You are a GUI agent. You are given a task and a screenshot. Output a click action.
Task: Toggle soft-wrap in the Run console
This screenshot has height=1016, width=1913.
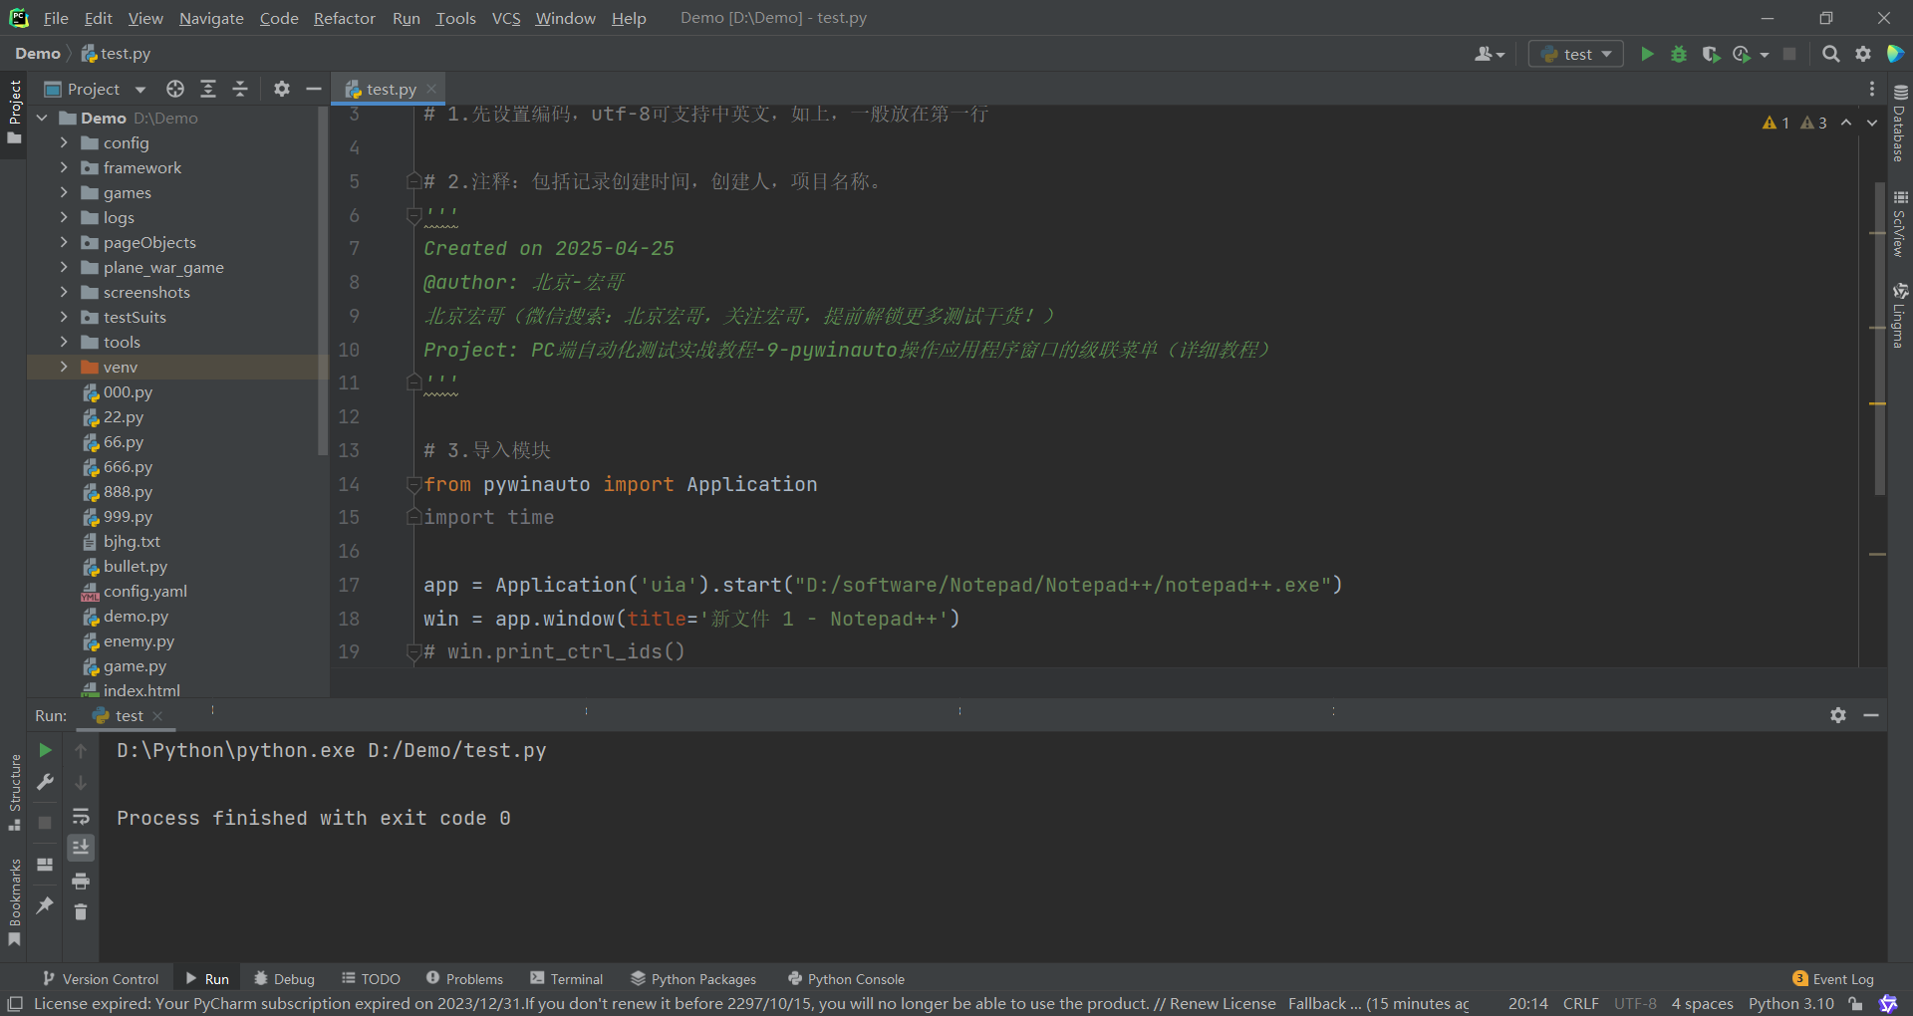[x=81, y=817]
